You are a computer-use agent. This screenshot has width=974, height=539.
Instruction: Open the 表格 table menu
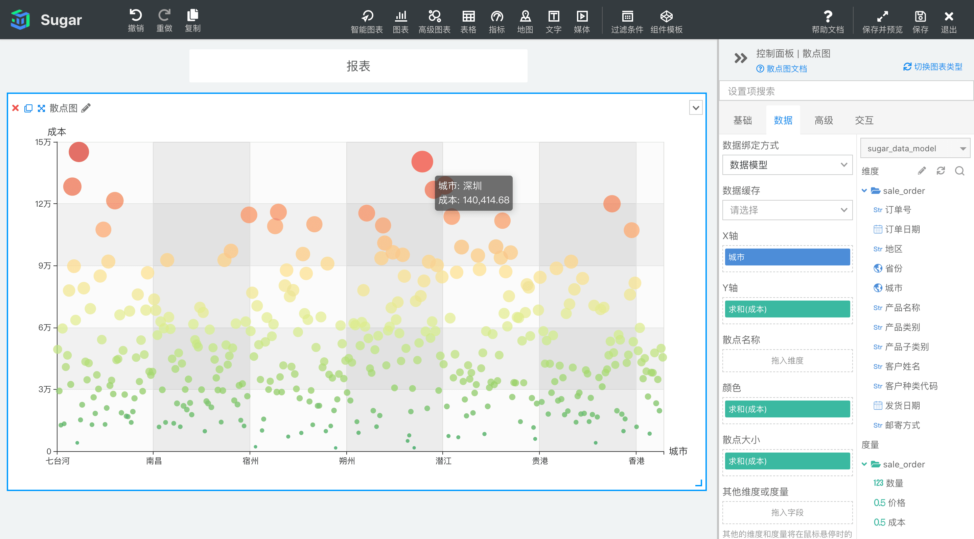point(468,22)
